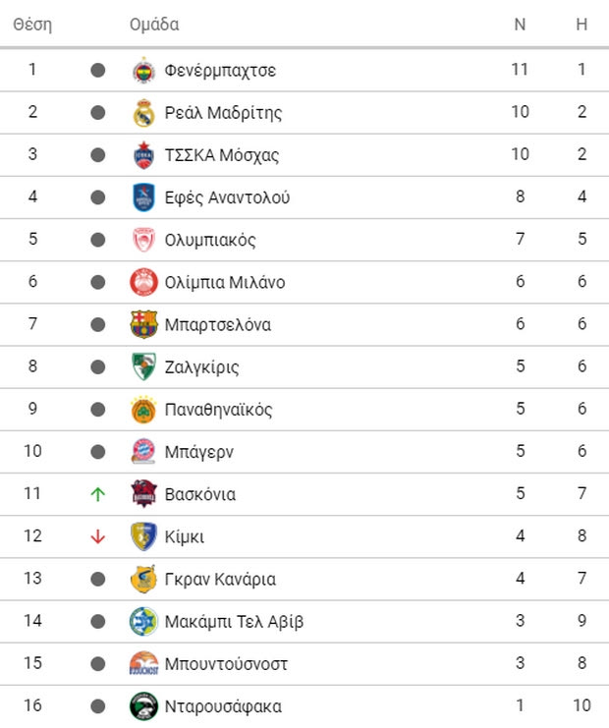Open the Γκραν Κανάρια team link
The height and width of the screenshot is (728, 609).
tap(220, 579)
